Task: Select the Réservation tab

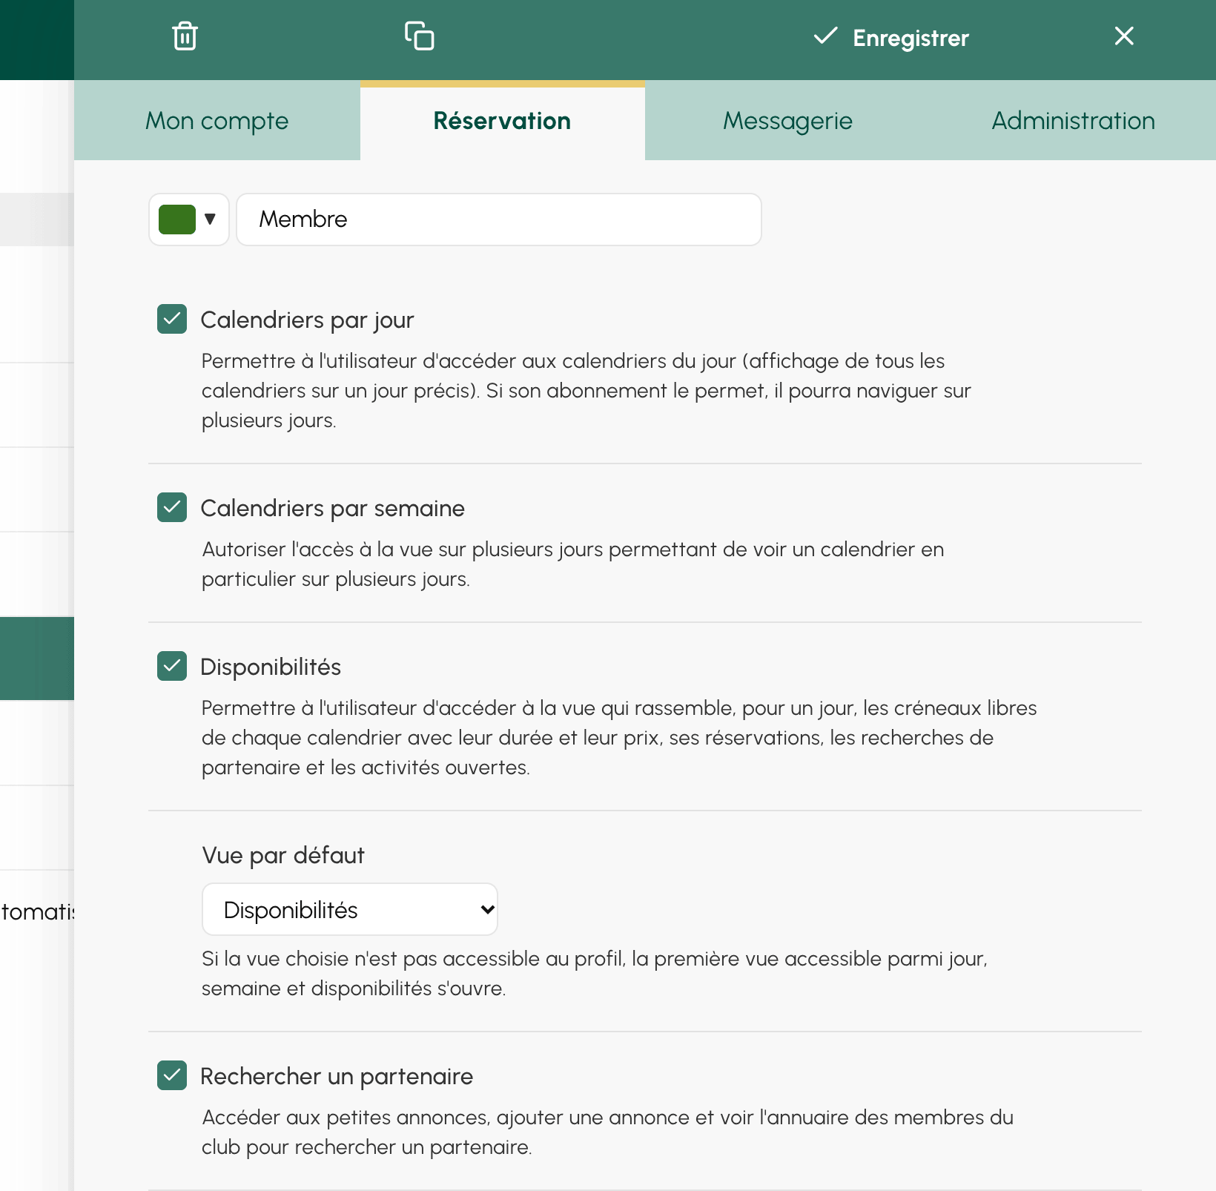Action: 503,121
